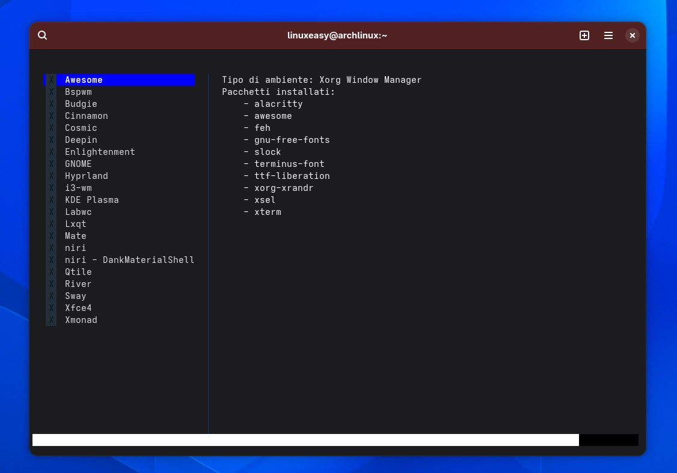Toggle the X mark beside Cinnamon
The image size is (677, 473).
click(x=51, y=116)
